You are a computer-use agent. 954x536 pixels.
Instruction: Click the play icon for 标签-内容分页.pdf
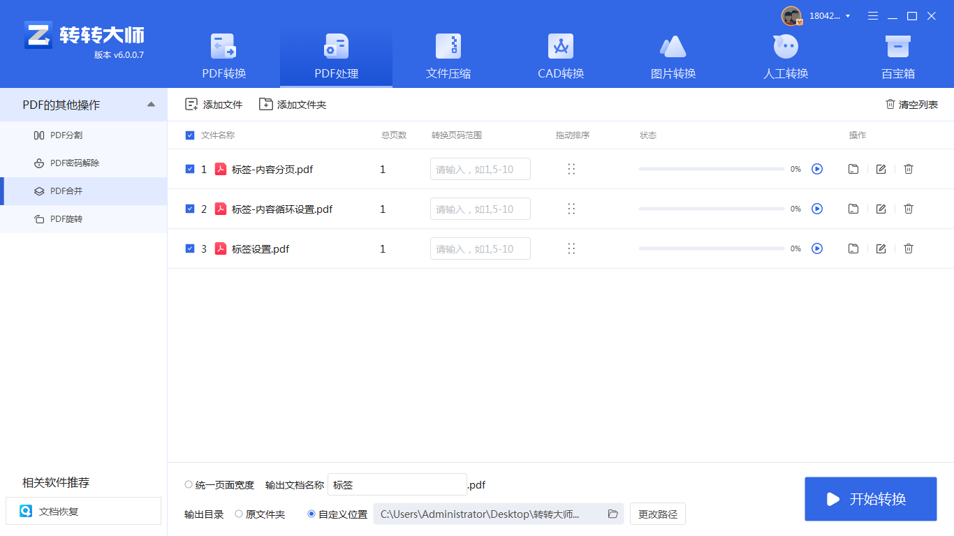[x=817, y=169]
